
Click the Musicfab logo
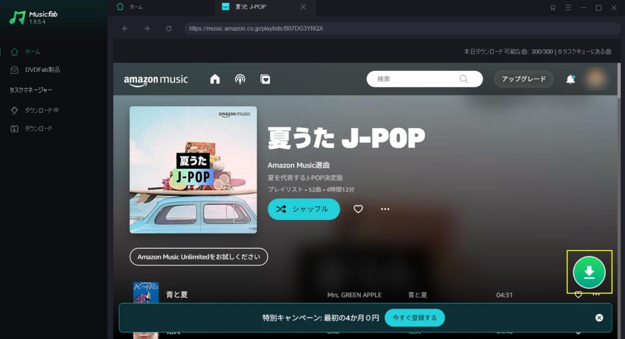pos(33,18)
